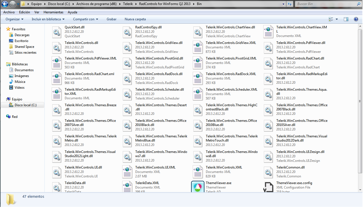The image size is (363, 208).
Task: Open the Edición menu
Action: (x=24, y=12)
